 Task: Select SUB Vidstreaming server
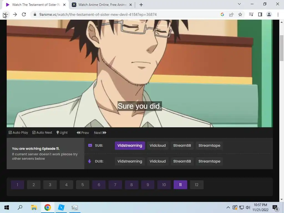click(130, 146)
